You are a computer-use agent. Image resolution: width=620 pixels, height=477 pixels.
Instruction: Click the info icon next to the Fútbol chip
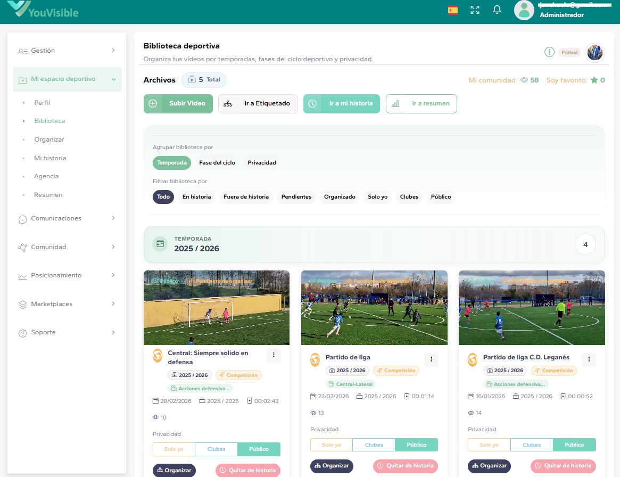point(549,52)
